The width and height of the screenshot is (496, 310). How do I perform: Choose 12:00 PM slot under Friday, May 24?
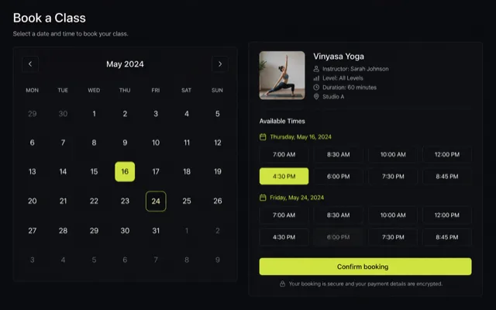pos(447,215)
